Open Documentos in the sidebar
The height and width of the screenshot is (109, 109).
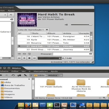click(10, 88)
